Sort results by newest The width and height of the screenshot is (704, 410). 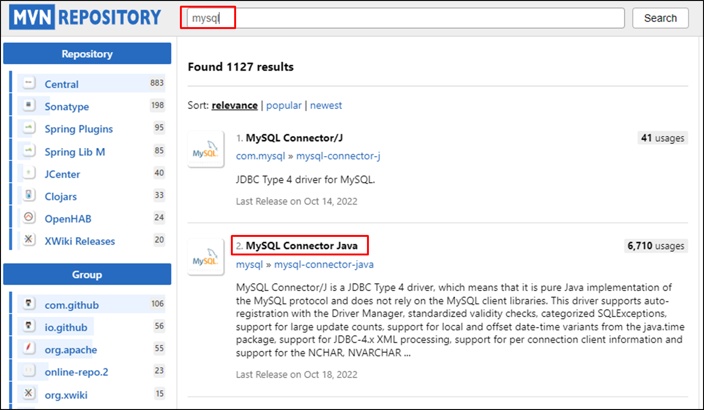(326, 105)
